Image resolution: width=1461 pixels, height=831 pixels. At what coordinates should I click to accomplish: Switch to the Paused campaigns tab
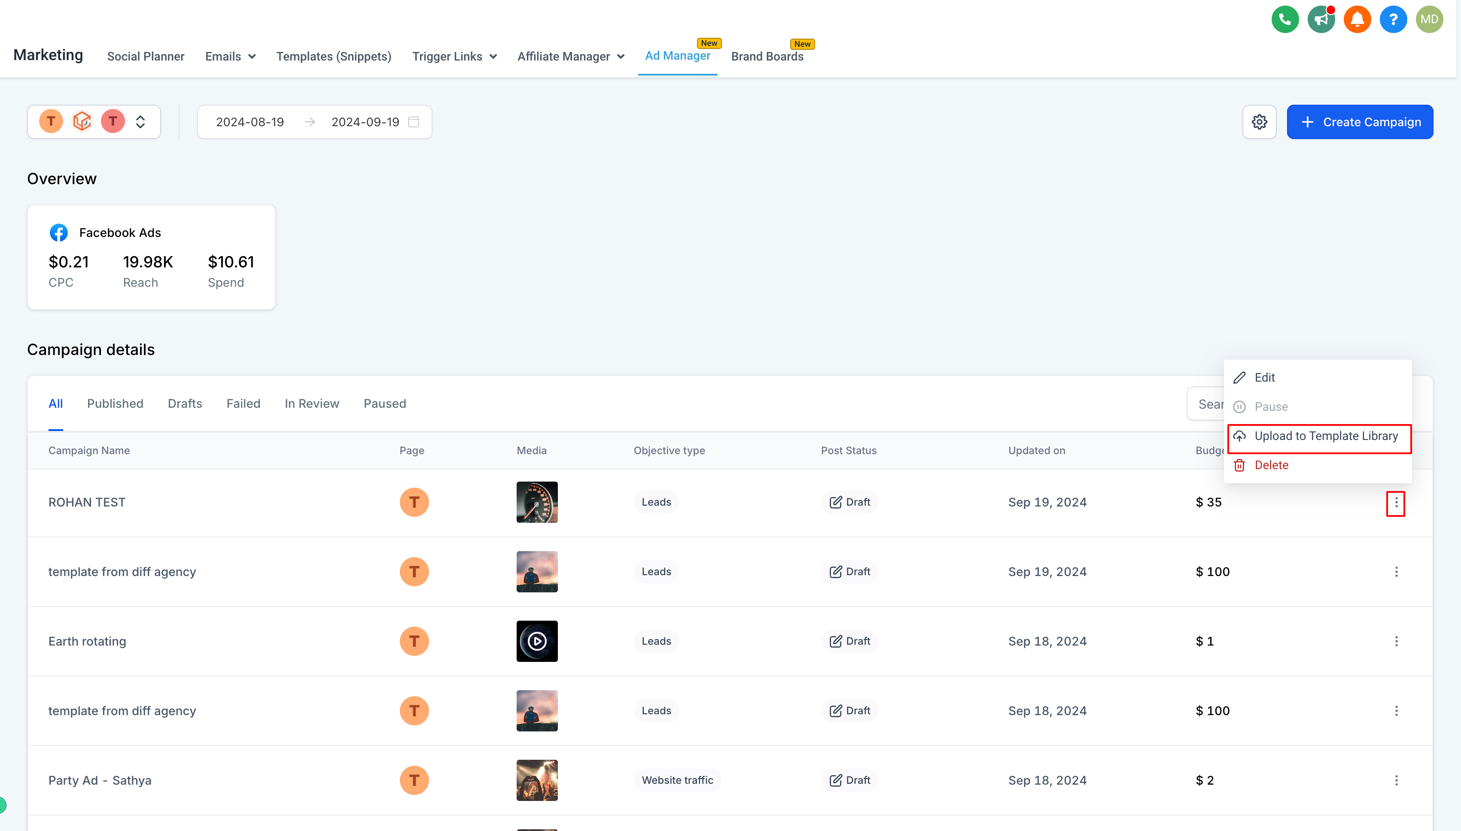tap(385, 403)
